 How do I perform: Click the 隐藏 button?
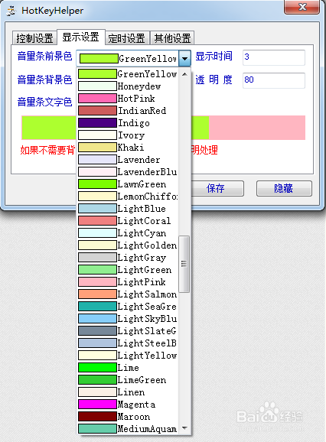coord(284,188)
